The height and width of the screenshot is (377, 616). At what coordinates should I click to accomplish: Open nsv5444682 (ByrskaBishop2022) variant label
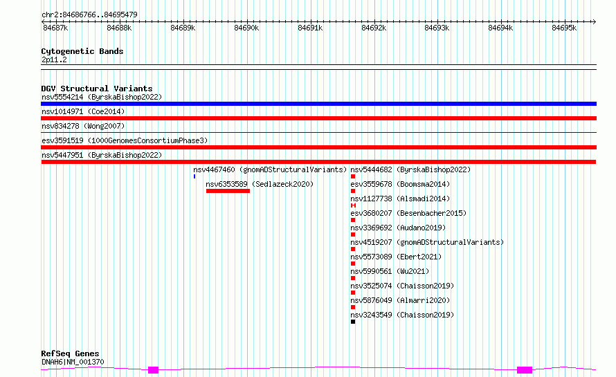click(410, 169)
